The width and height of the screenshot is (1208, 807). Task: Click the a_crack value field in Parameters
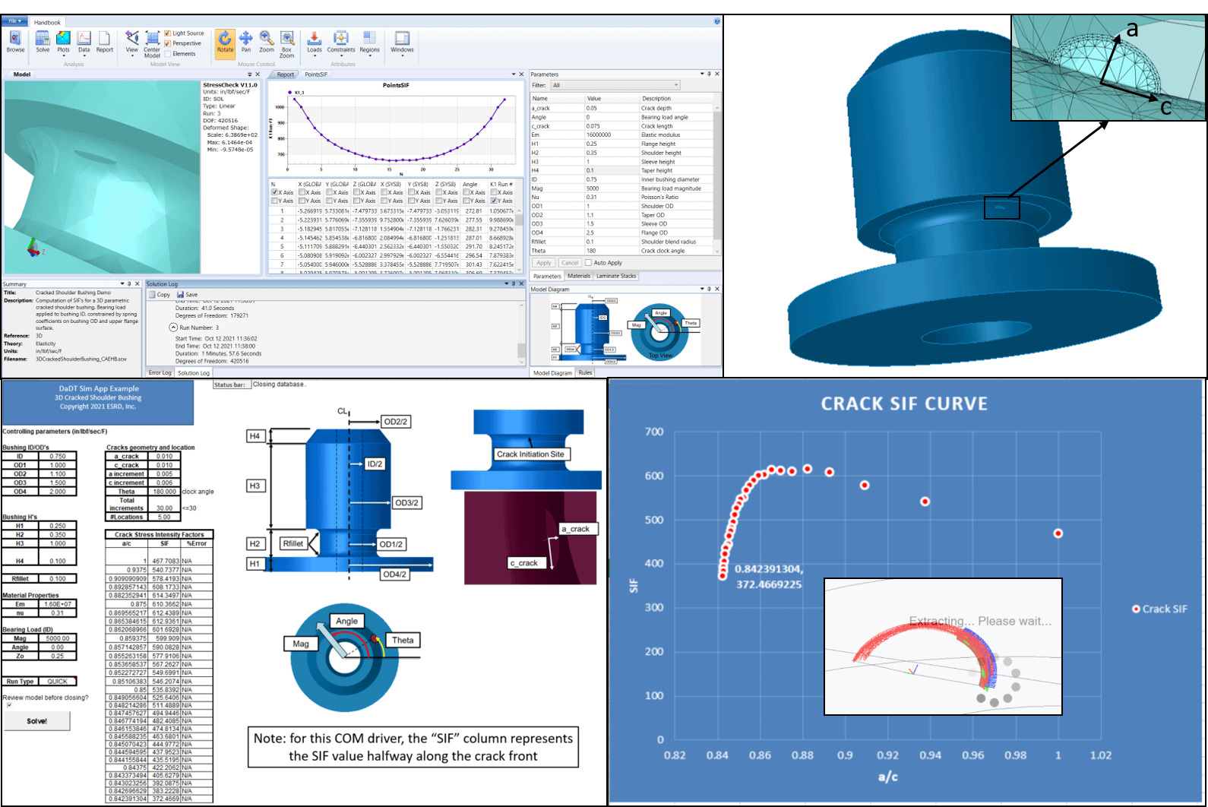tap(611, 108)
